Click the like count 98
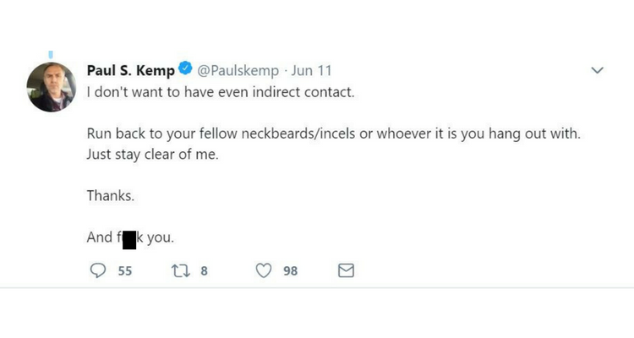The width and height of the screenshot is (634, 338). click(290, 271)
